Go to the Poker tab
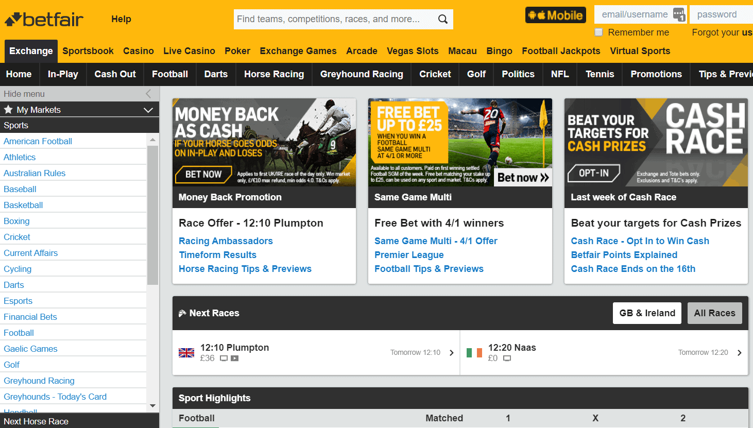The height and width of the screenshot is (428, 753). pyautogui.click(x=237, y=51)
